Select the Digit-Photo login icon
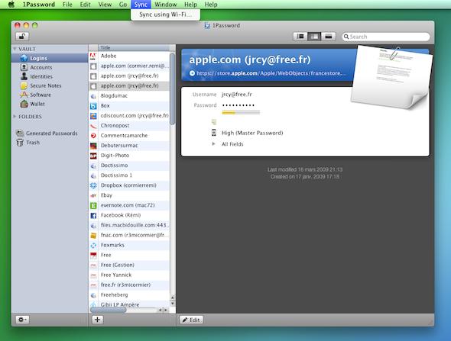The height and width of the screenshot is (341, 451). (93, 156)
